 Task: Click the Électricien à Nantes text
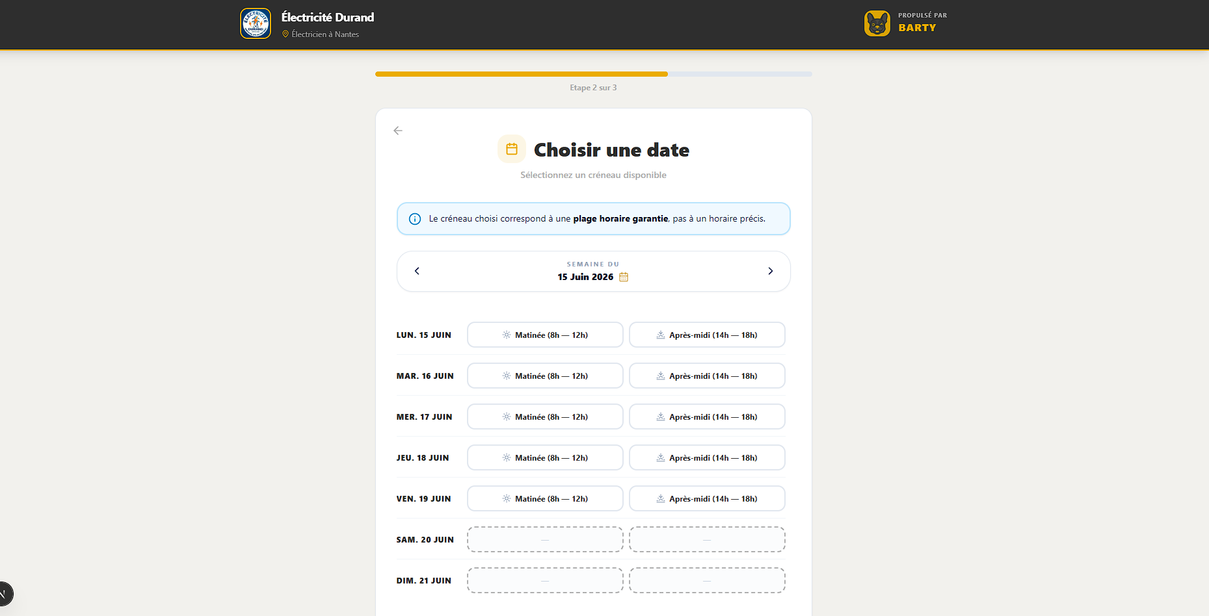[x=325, y=34]
